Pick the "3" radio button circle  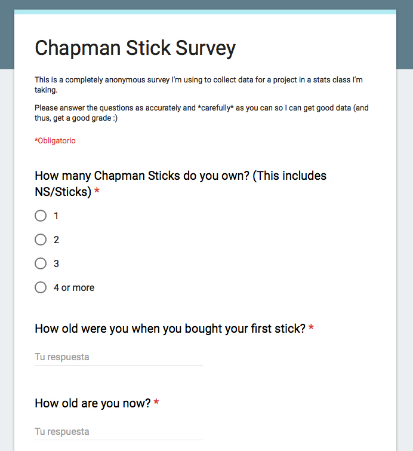[x=41, y=263]
